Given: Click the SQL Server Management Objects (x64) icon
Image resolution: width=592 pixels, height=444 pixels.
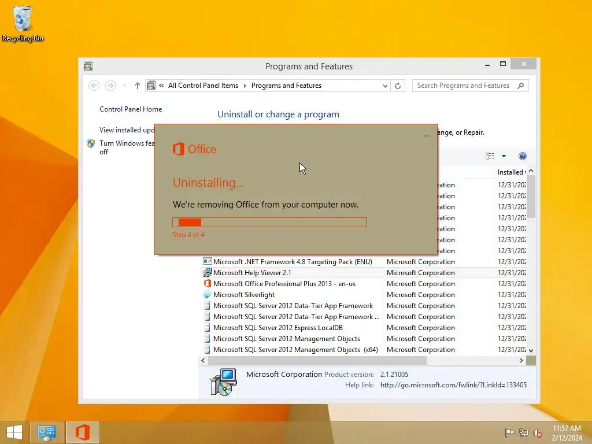Looking at the screenshot, I should 208,350.
